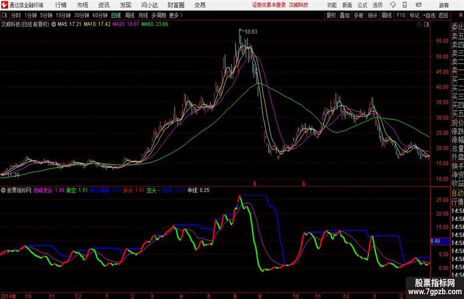Switch to 1分钟 period tab
The width and height of the screenshot is (464, 299).
(x=31, y=15)
